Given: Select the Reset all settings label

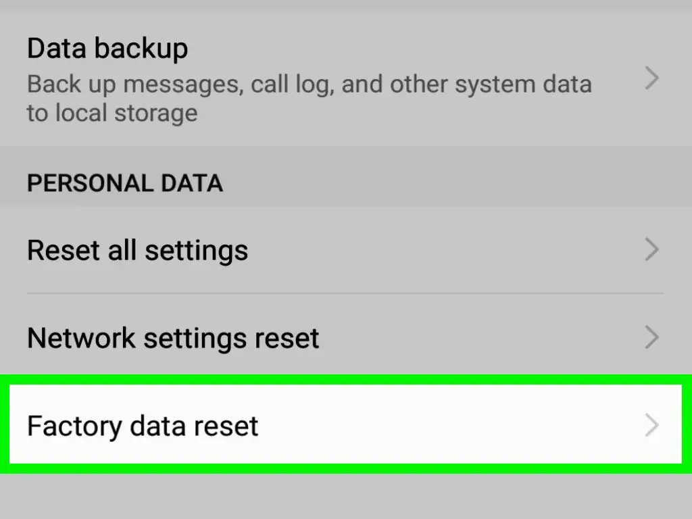Looking at the screenshot, I should click(137, 251).
